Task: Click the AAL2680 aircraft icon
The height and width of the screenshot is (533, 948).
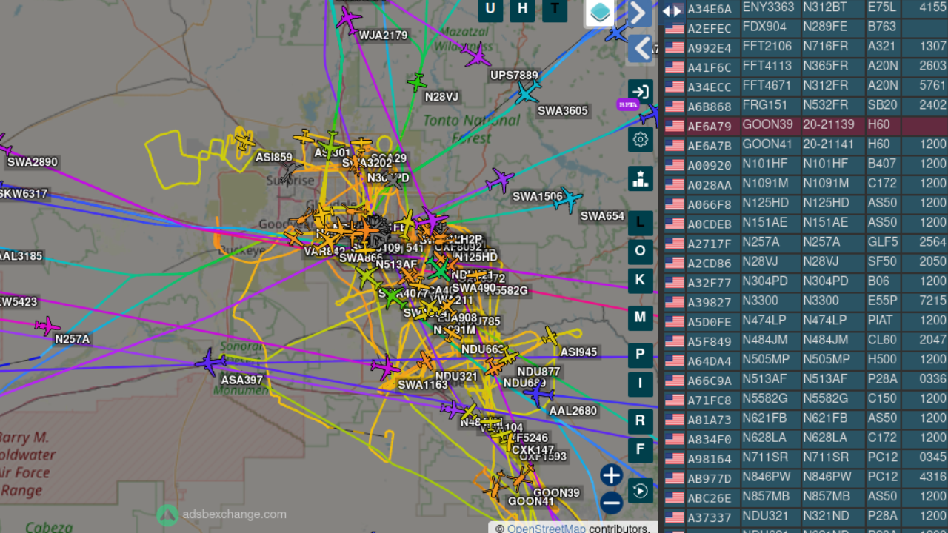Action: [539, 394]
